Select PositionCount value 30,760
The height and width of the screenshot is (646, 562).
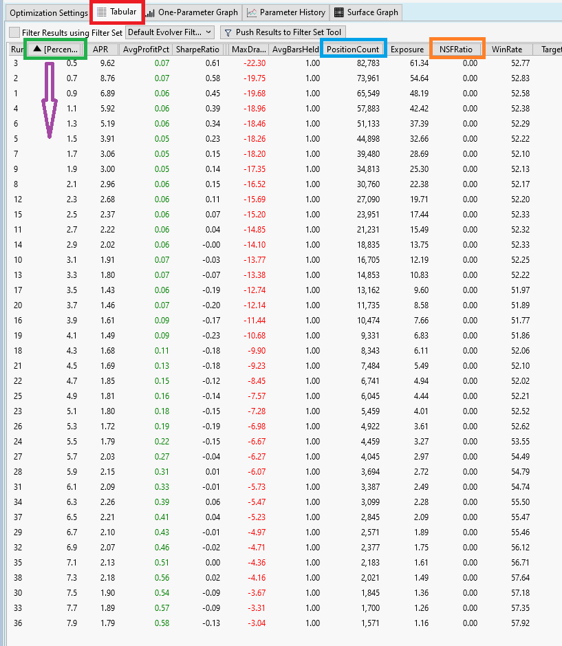click(x=368, y=184)
